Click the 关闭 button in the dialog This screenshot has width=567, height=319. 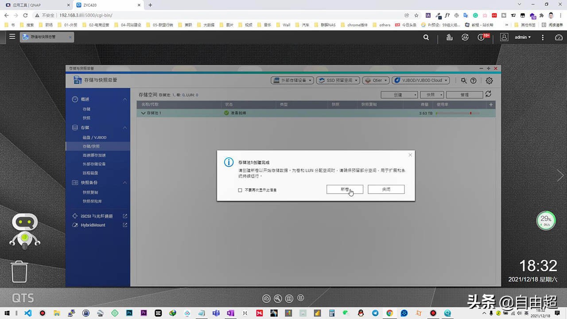coord(386,189)
